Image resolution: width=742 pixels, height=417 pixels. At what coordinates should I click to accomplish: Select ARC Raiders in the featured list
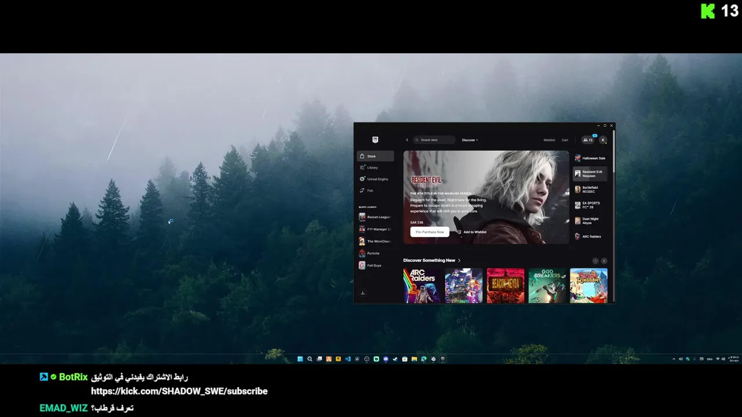(590, 236)
